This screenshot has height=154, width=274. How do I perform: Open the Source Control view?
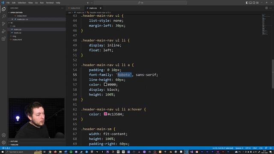tap(4, 24)
